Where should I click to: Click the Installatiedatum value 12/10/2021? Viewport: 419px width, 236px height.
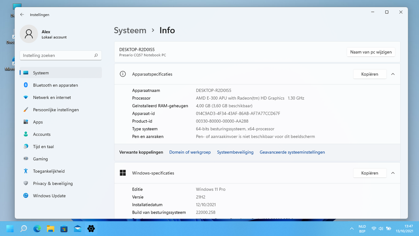(206, 205)
